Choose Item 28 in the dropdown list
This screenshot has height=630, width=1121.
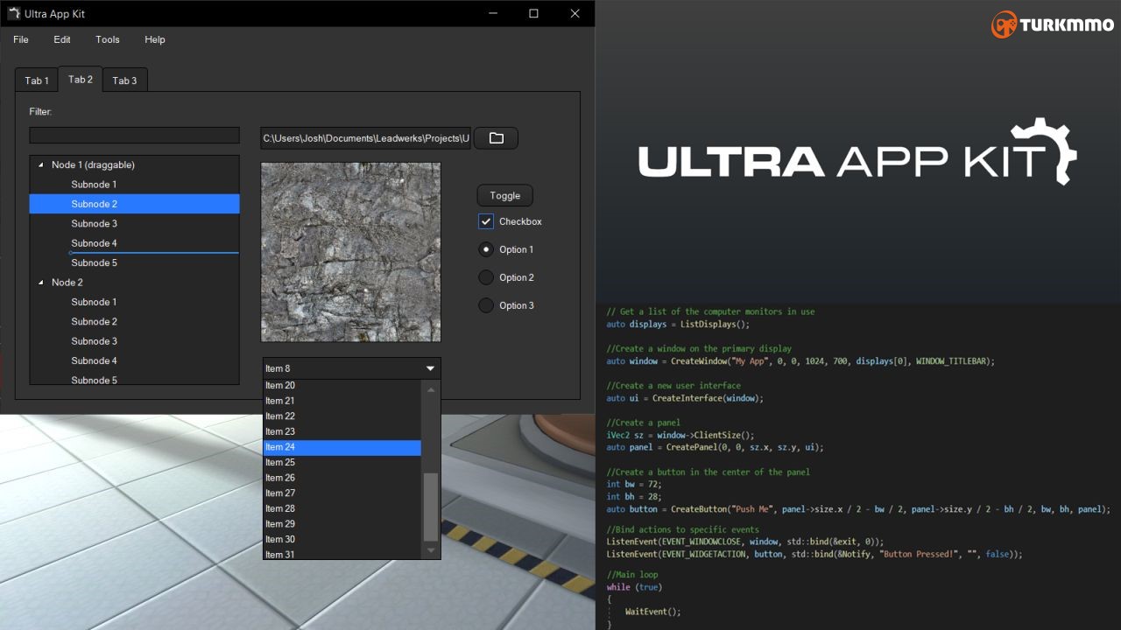342,508
